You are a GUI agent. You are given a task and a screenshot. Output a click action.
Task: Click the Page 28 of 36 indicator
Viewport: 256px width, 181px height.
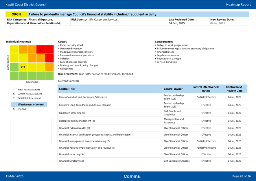[x=242, y=176]
